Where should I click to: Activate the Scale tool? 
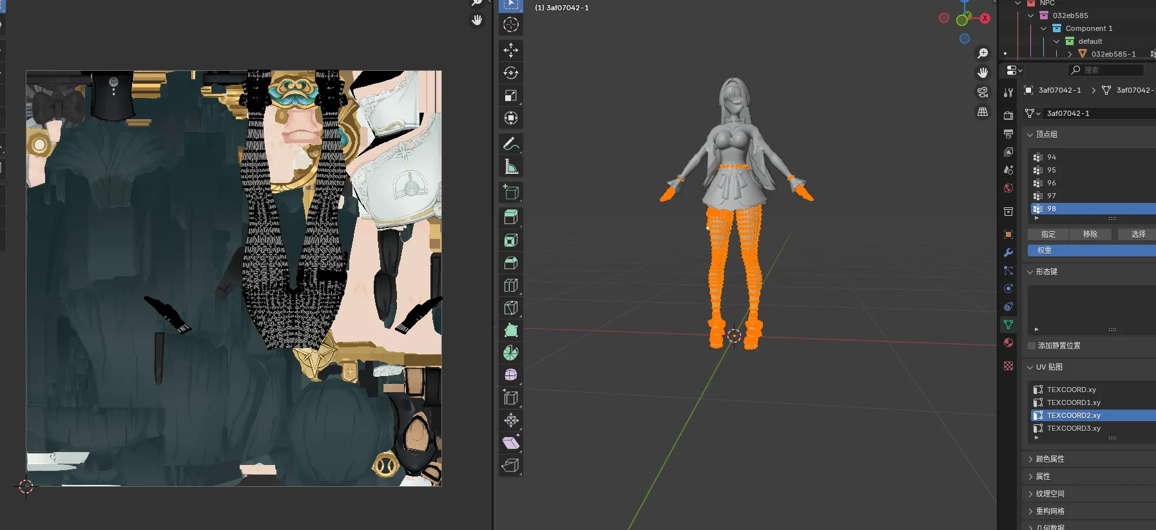[511, 95]
